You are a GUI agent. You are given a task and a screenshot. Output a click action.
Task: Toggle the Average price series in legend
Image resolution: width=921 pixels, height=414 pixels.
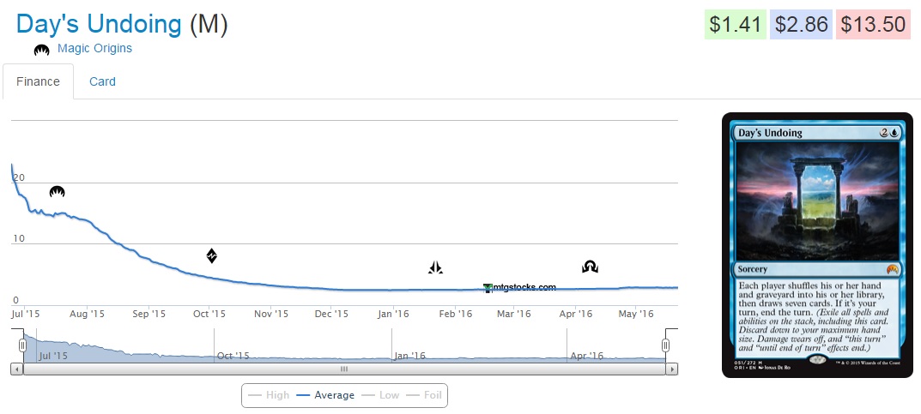(325, 395)
